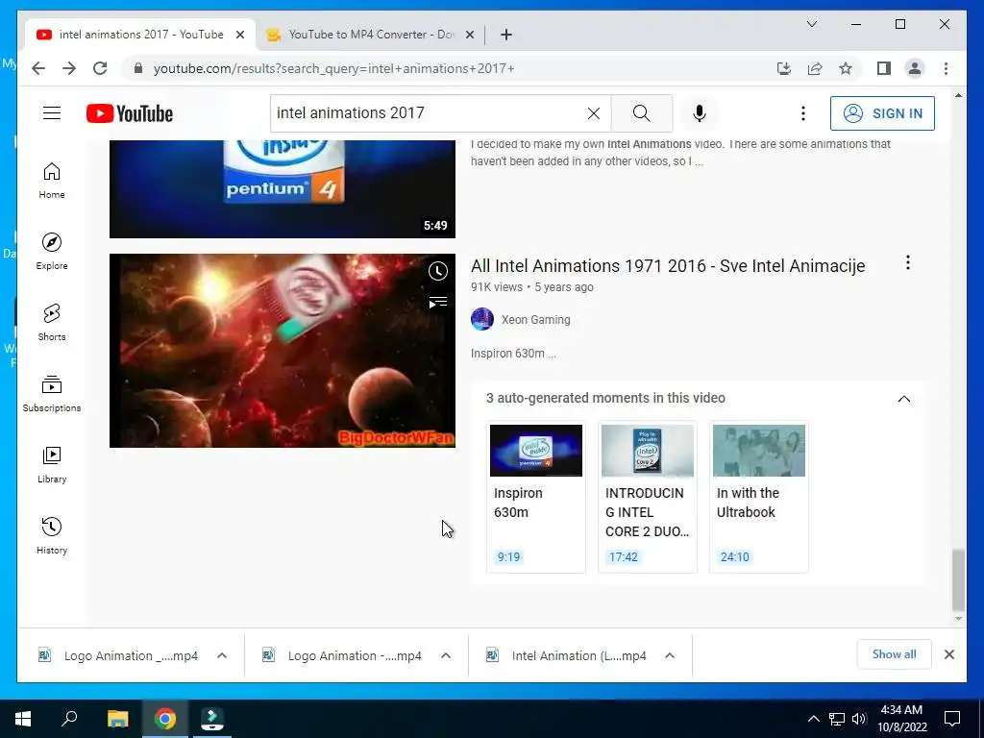The height and width of the screenshot is (738, 984).
Task: Click the page vertical scrollbar thumb
Action: tap(958, 579)
